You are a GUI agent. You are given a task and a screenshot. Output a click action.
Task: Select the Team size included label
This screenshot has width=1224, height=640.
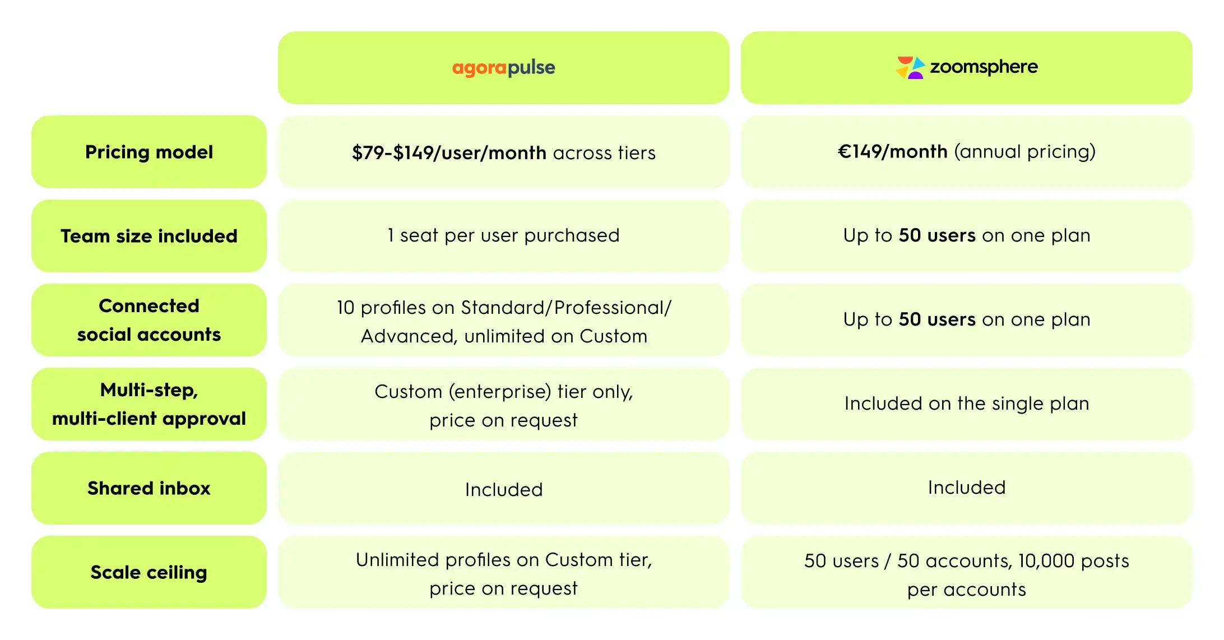tap(149, 236)
